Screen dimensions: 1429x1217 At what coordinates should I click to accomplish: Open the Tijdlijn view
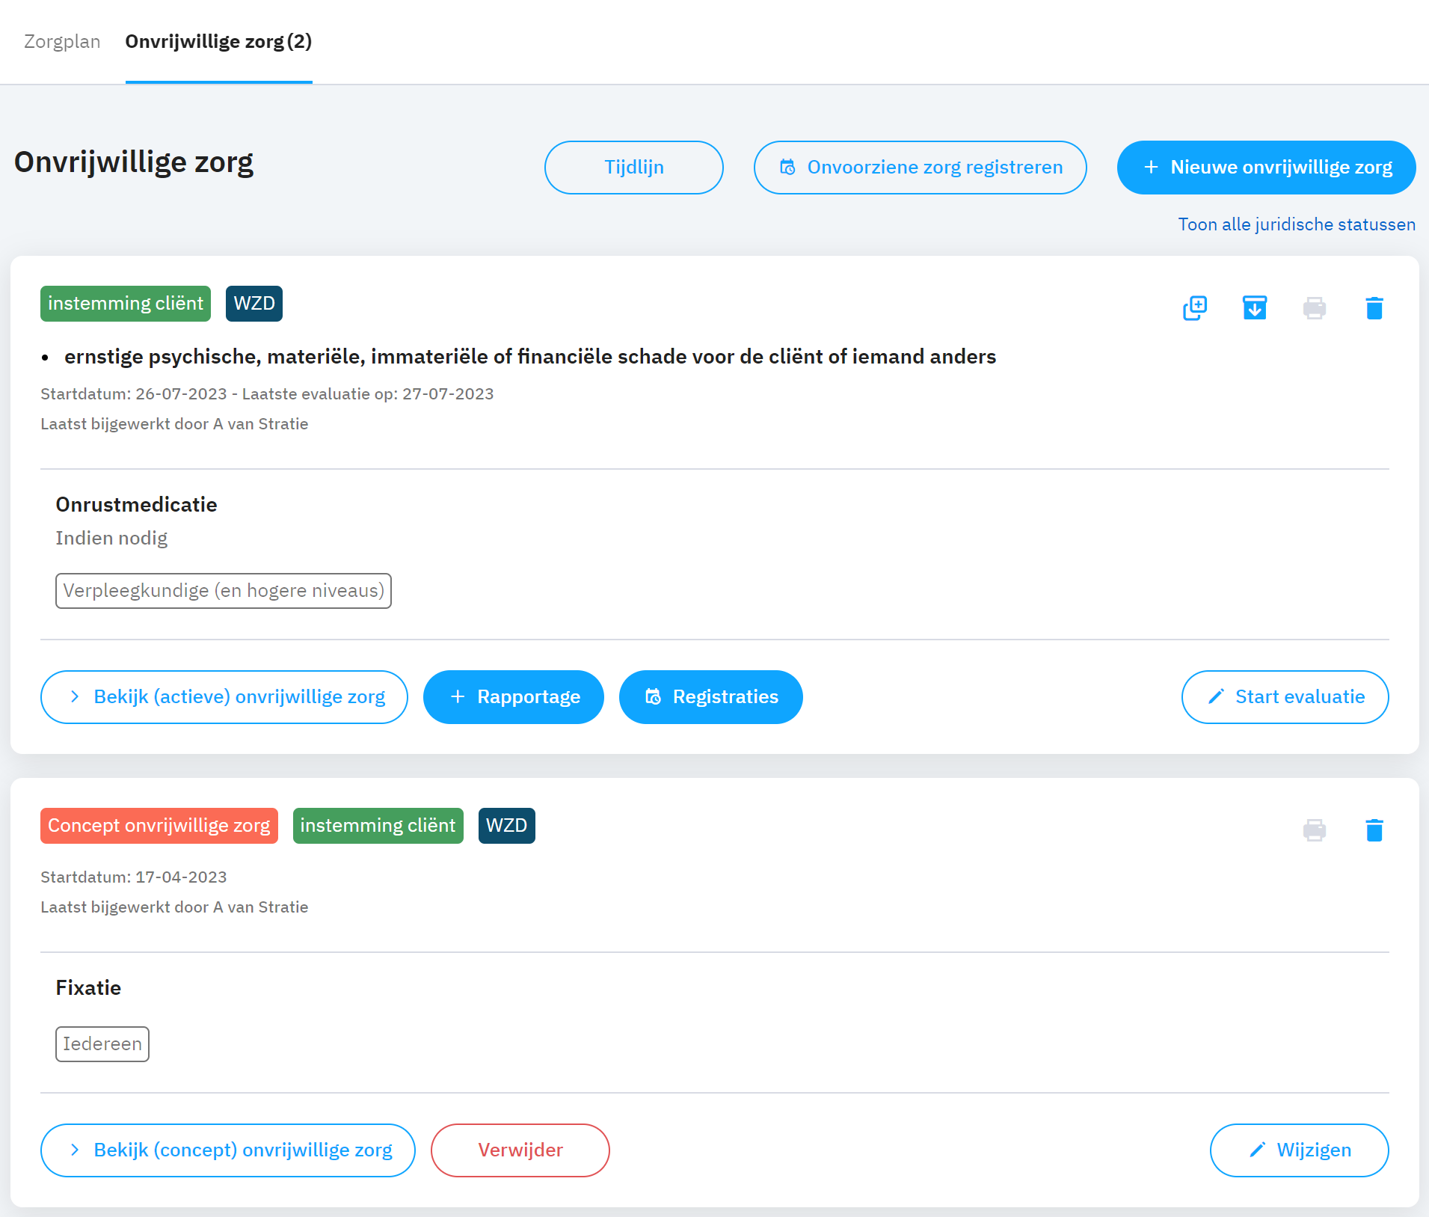[x=633, y=168]
